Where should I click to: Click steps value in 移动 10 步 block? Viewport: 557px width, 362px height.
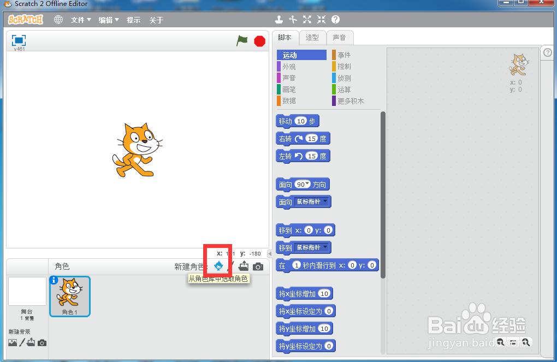pyautogui.click(x=301, y=121)
